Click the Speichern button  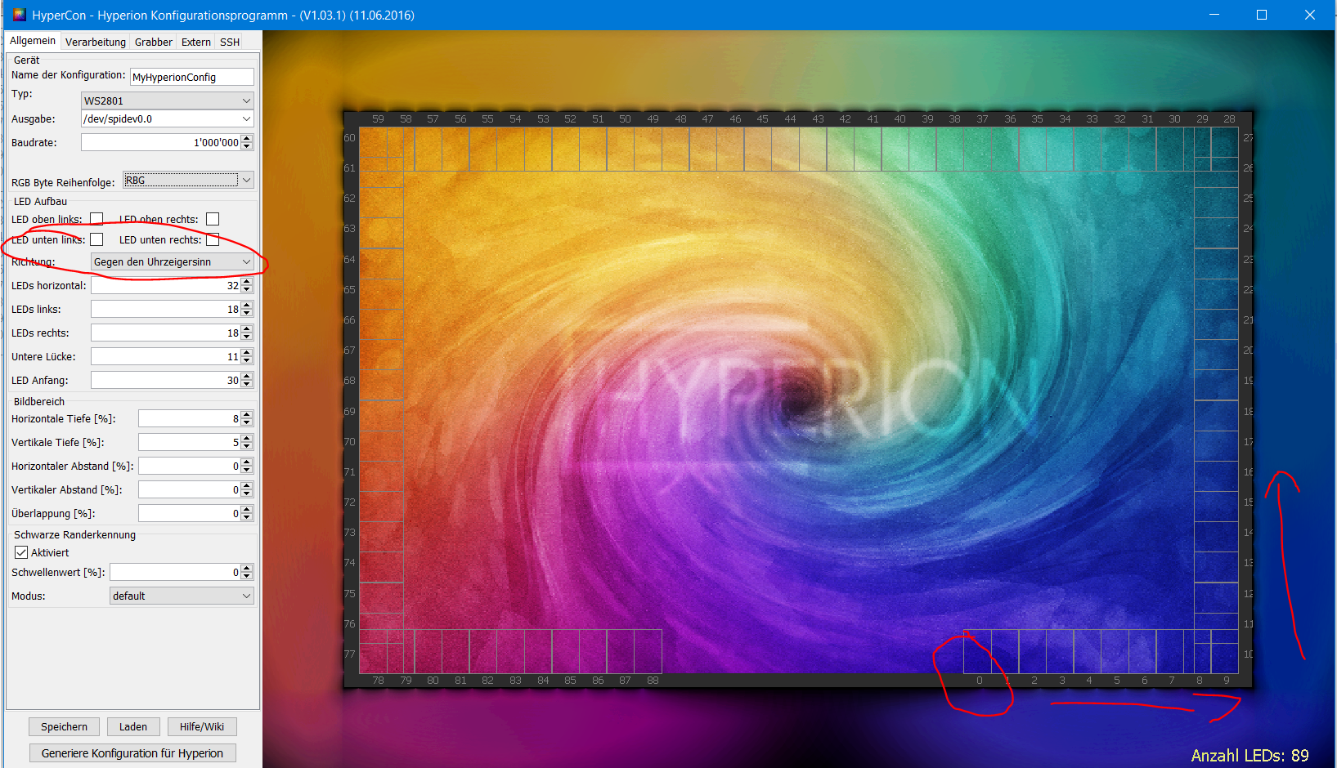pos(64,726)
